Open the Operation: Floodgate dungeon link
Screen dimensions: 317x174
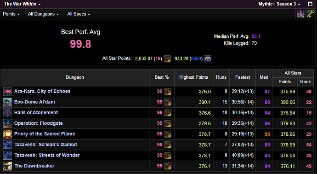pyautogui.click(x=39, y=123)
